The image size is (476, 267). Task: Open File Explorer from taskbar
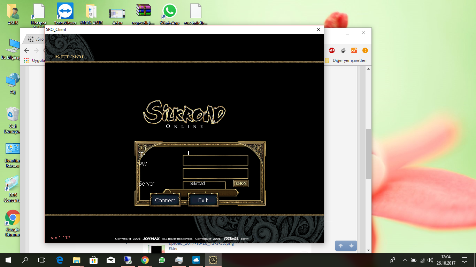pyautogui.click(x=77, y=260)
